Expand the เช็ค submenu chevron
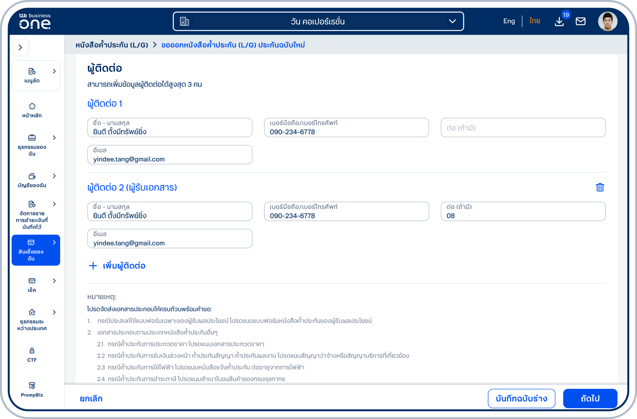The height and width of the screenshot is (419, 637). point(54,281)
